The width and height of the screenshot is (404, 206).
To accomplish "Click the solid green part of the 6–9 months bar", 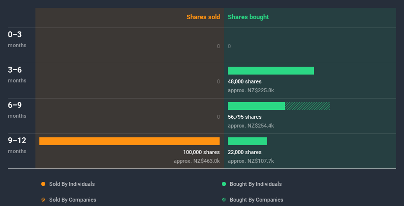I will 256,106.
